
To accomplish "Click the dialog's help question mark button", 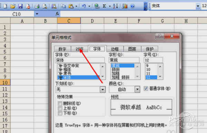I will pos(159,36).
